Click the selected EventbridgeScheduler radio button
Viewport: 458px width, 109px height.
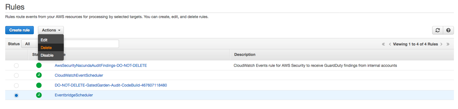click(16, 95)
